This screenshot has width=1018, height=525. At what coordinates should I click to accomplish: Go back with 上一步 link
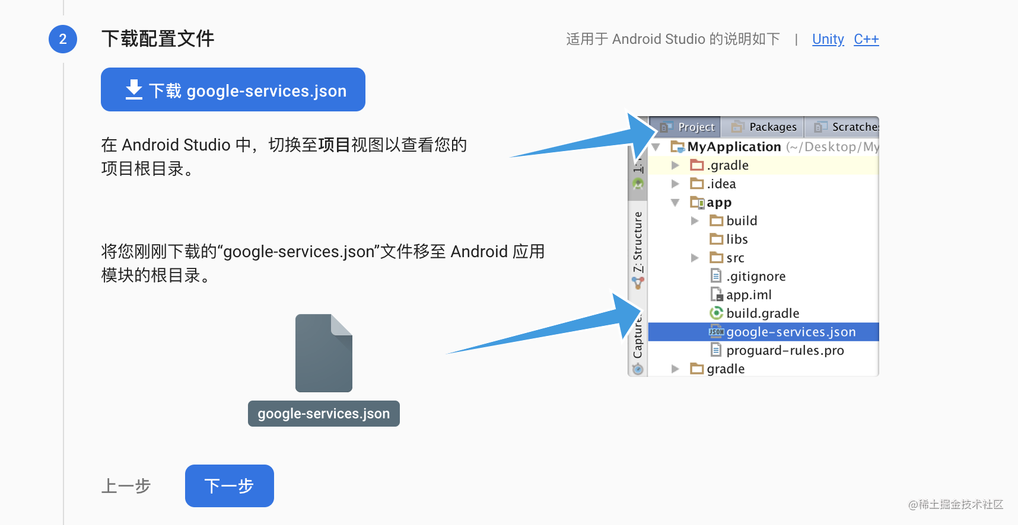pyautogui.click(x=126, y=486)
